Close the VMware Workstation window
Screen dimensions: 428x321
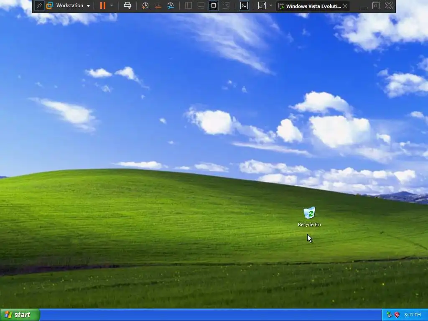pyautogui.click(x=389, y=6)
